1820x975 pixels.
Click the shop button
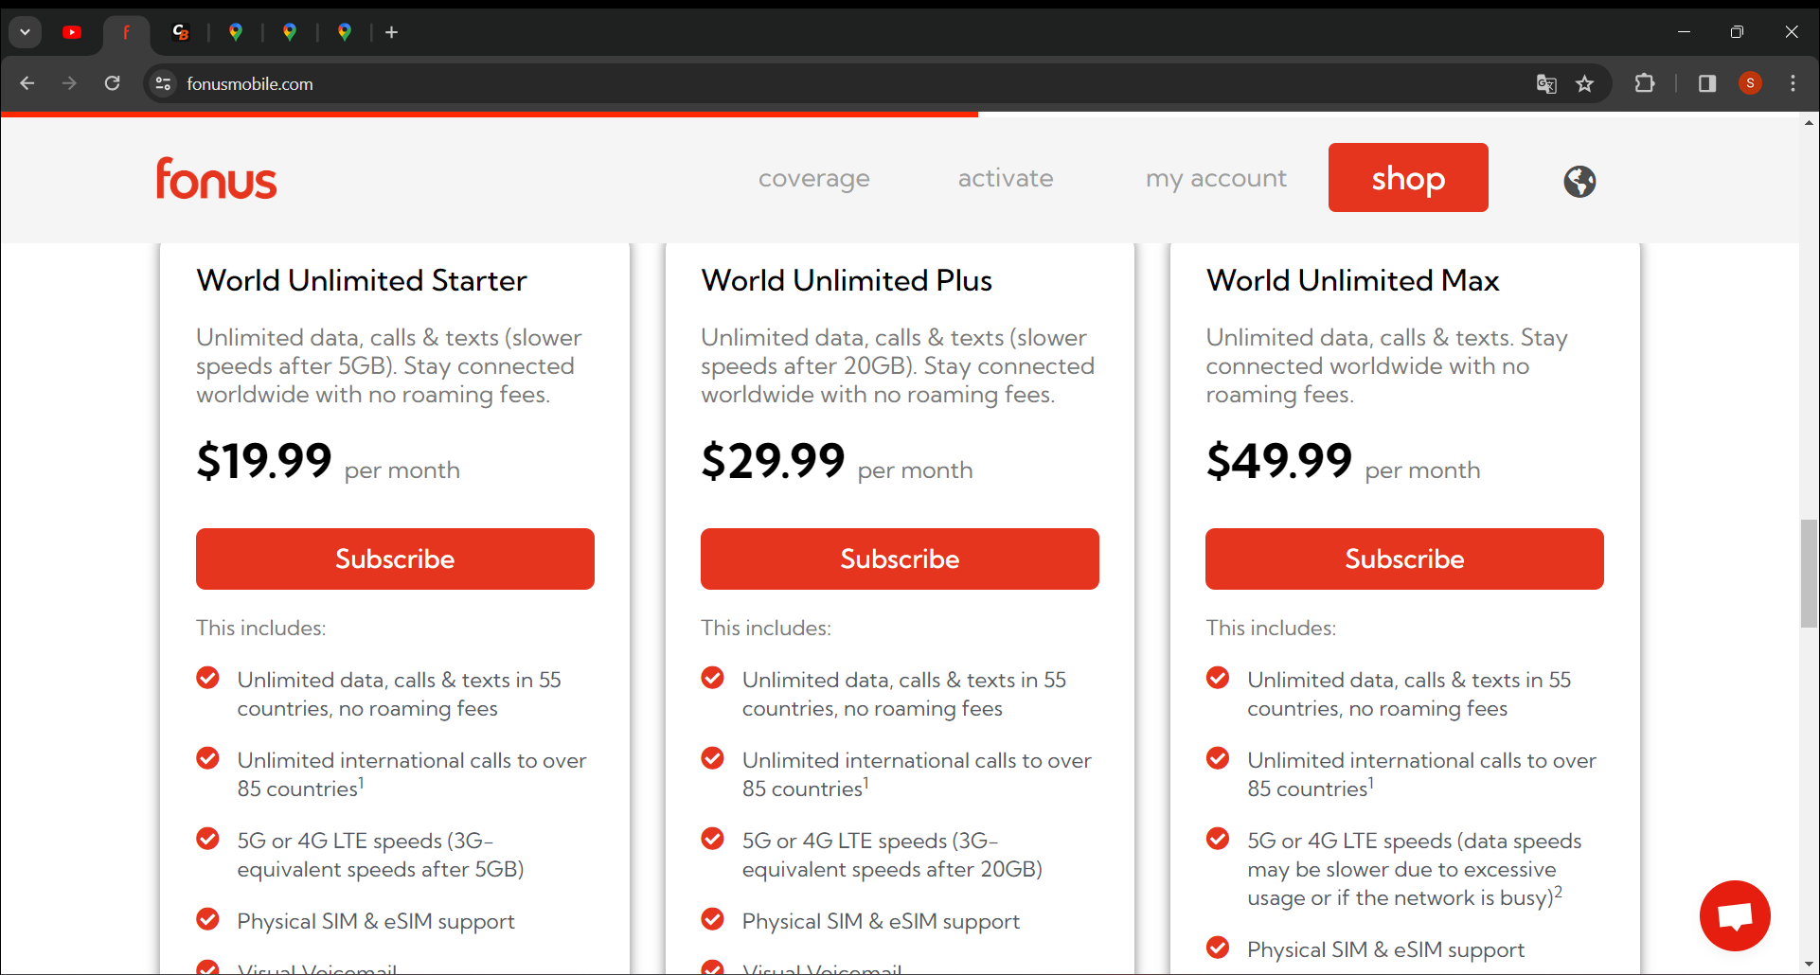[1408, 177]
